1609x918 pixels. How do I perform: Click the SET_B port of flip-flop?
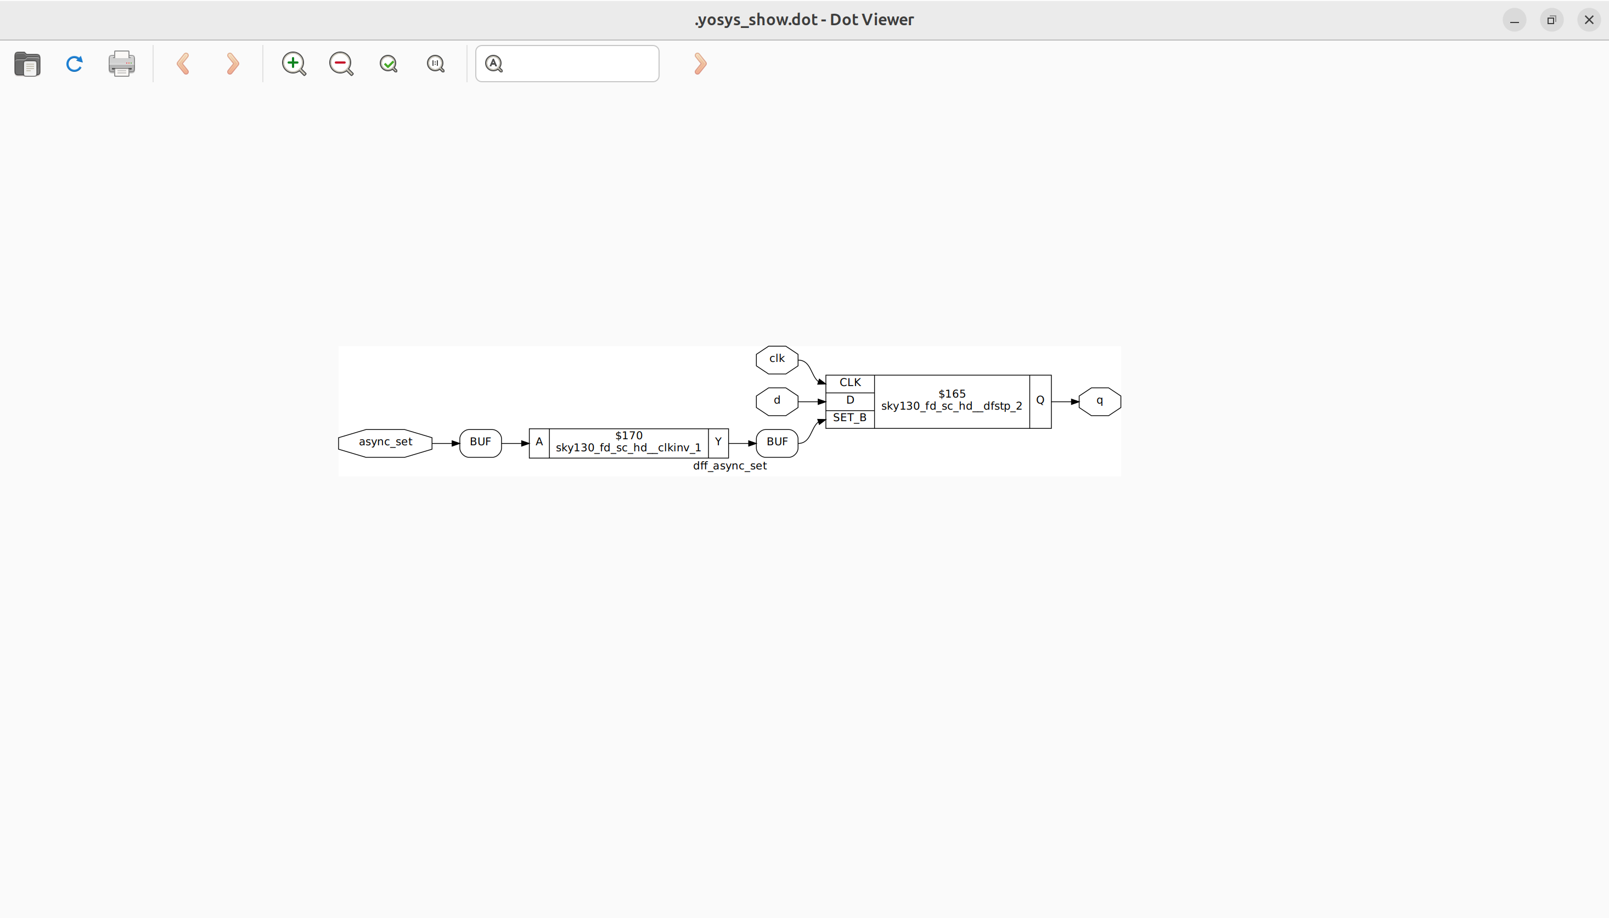coord(849,418)
